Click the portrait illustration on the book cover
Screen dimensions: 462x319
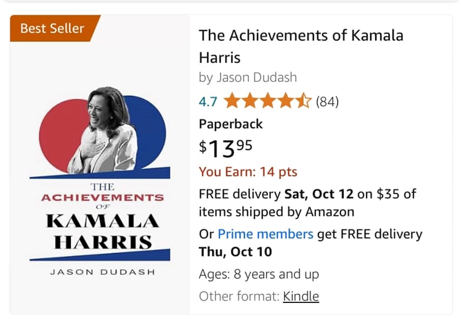(105, 129)
